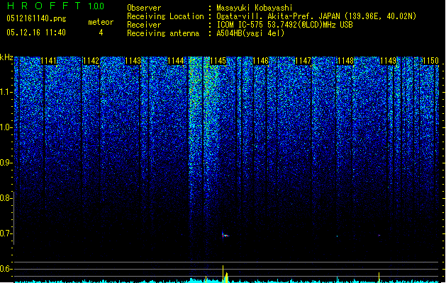The image size is (446, 283).
Task: Click the 1142 time marker
Action: coord(91,61)
